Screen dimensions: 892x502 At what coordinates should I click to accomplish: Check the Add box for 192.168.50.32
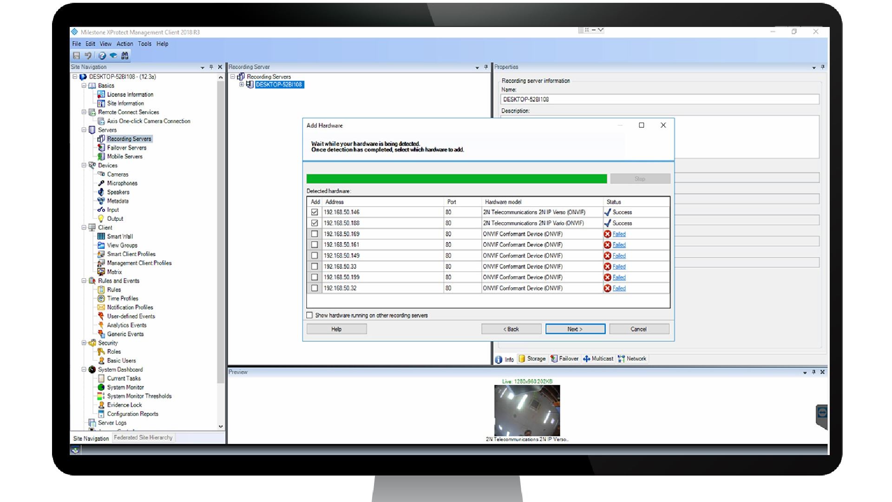coord(315,288)
